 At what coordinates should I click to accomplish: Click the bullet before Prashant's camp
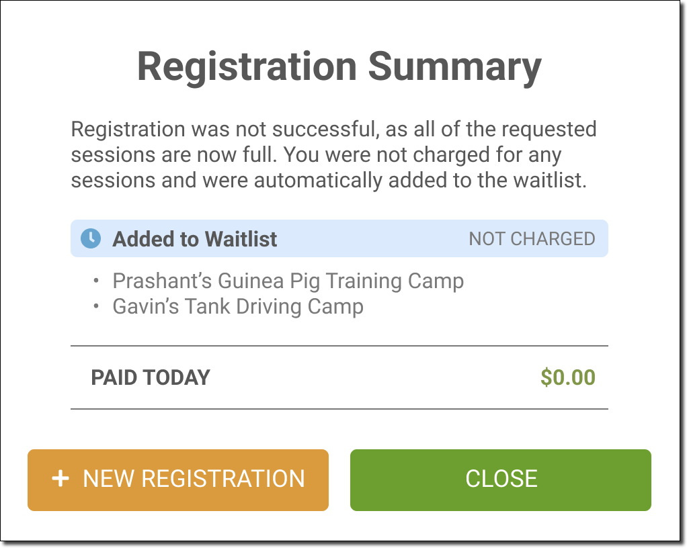click(97, 281)
